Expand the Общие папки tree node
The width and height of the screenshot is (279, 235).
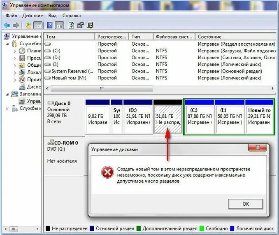point(15,65)
